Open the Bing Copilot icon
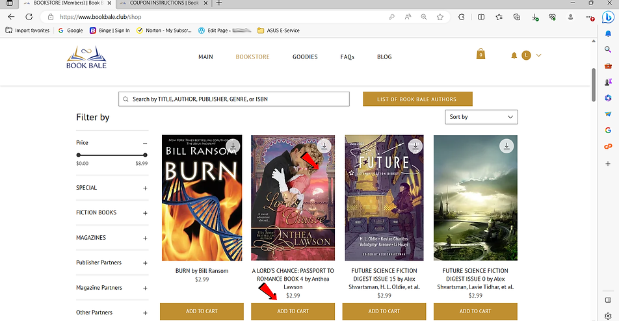 click(x=608, y=18)
